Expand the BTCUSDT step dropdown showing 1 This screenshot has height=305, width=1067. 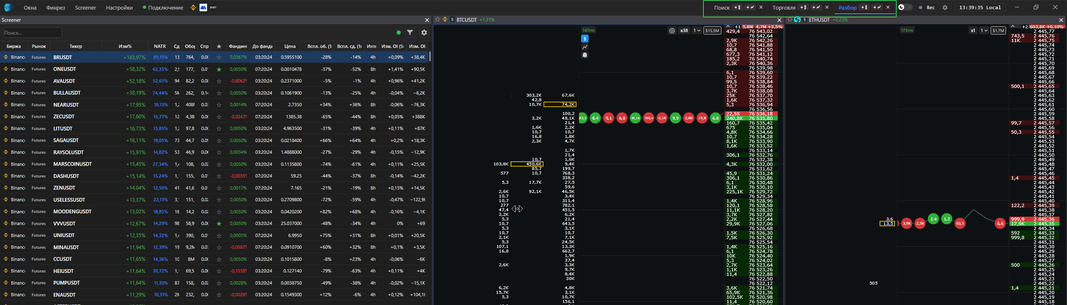tap(697, 30)
